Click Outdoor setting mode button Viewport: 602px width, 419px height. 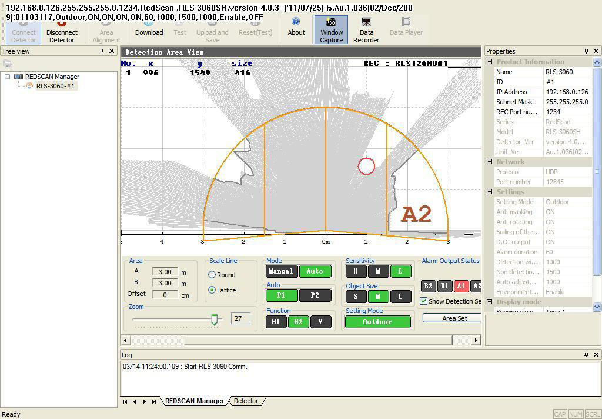tap(378, 322)
